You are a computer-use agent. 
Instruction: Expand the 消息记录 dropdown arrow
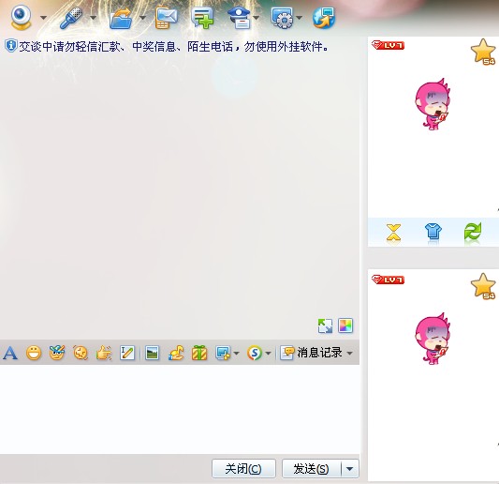click(350, 354)
